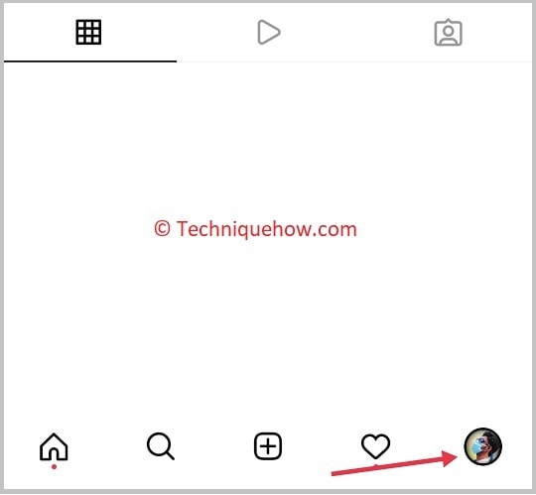
Task: Select the person-in-frame tagged icon
Action: tap(448, 33)
